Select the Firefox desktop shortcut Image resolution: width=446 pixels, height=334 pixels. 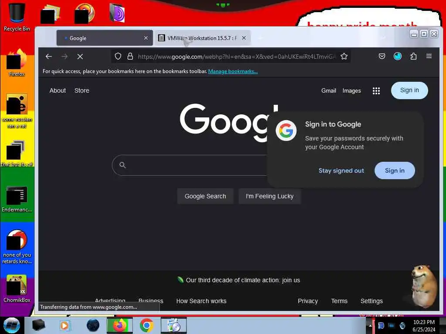tap(17, 63)
